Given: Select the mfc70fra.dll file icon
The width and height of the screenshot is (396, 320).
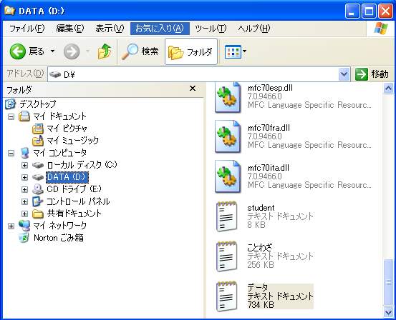Looking at the screenshot, I should pos(228,136).
